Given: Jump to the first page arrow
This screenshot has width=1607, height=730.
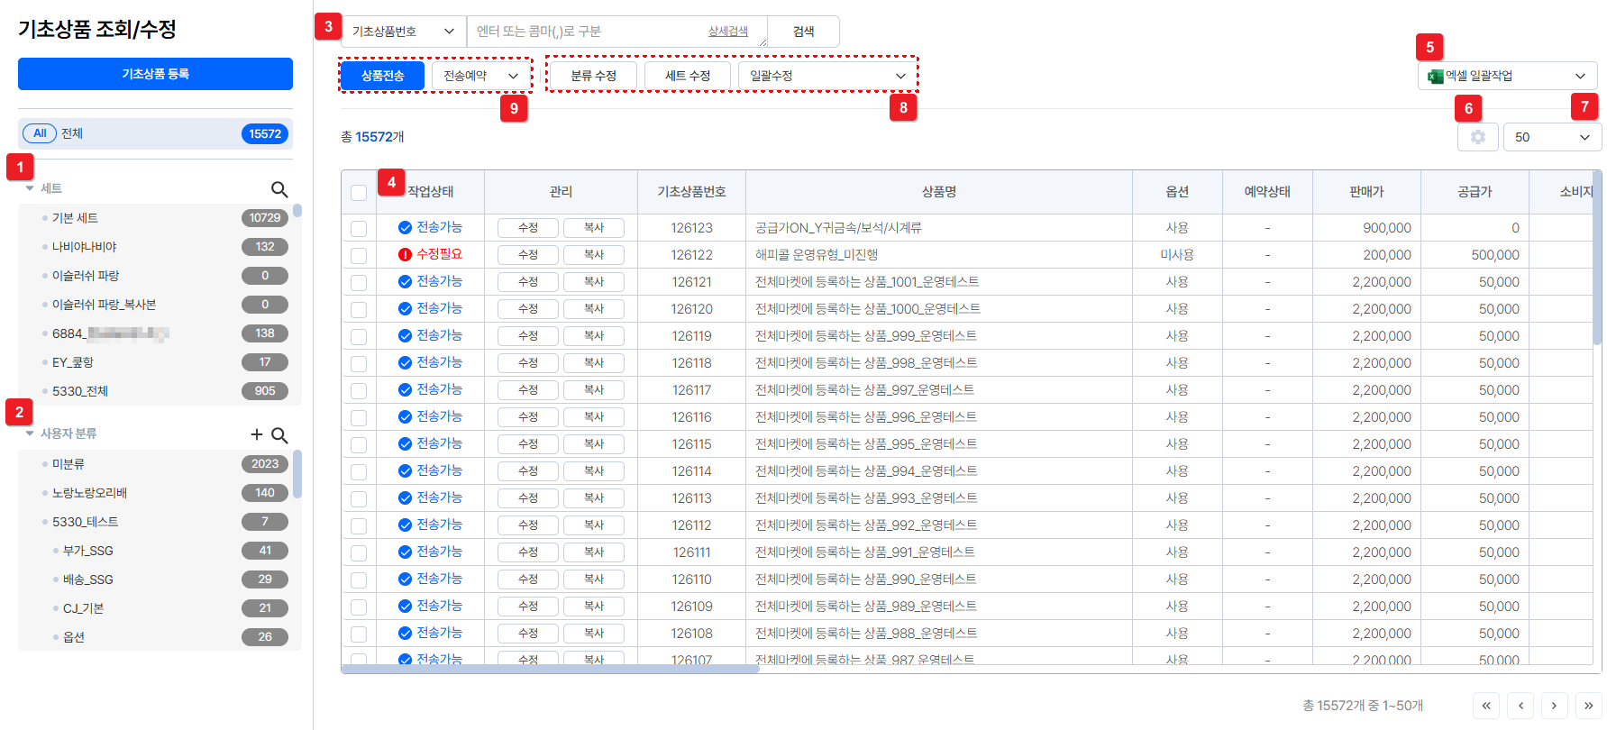Looking at the screenshot, I should [x=1486, y=706].
